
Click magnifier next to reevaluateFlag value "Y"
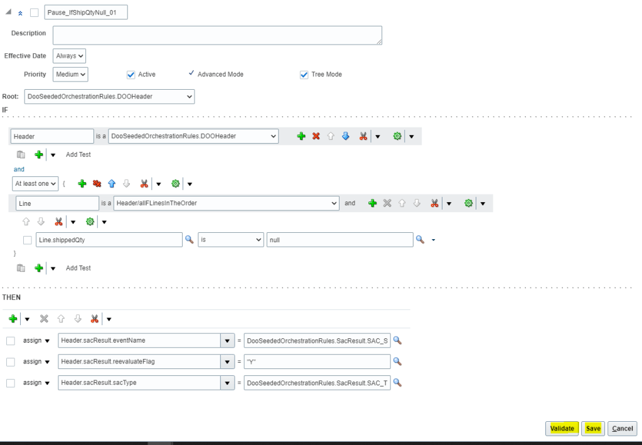397,360
